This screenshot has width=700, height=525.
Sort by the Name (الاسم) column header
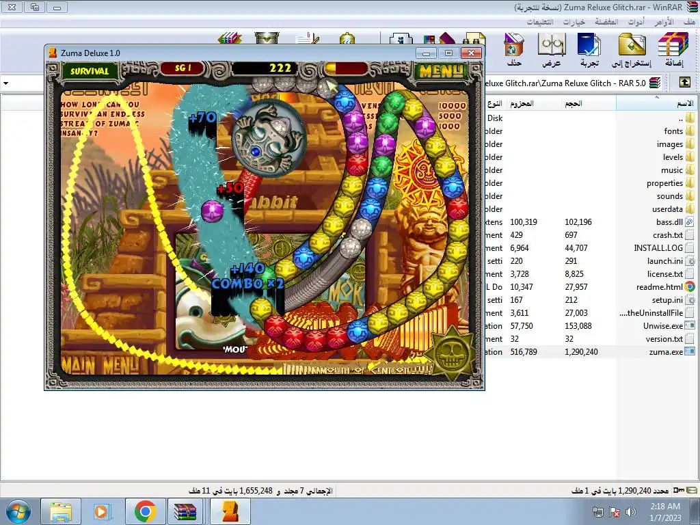click(x=656, y=104)
